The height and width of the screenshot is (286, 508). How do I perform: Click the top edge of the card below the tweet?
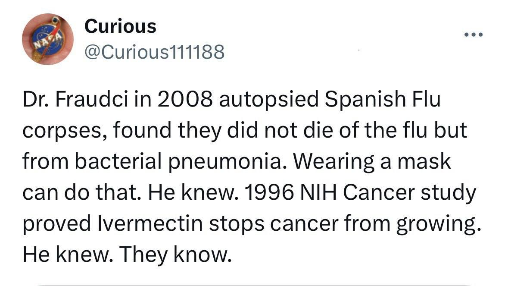pyautogui.click(x=253, y=285)
